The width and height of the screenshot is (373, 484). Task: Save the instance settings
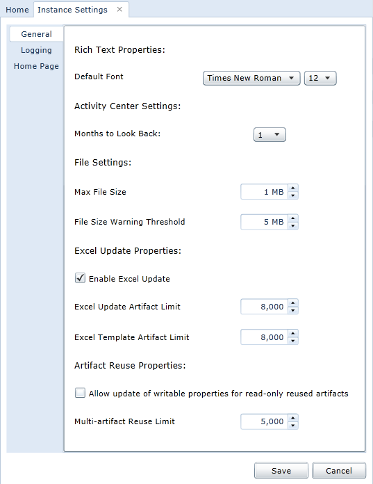281,470
